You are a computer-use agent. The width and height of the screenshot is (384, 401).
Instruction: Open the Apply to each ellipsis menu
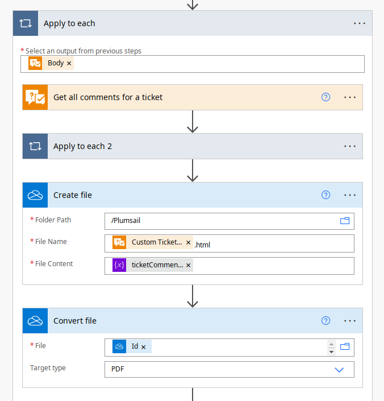point(360,23)
